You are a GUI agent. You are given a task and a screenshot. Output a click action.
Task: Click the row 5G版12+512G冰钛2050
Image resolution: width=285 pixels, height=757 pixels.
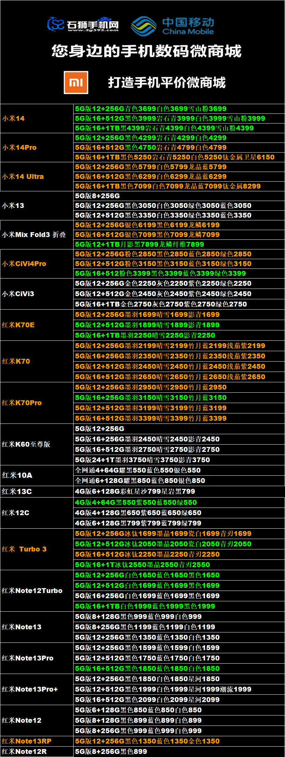tap(179, 544)
